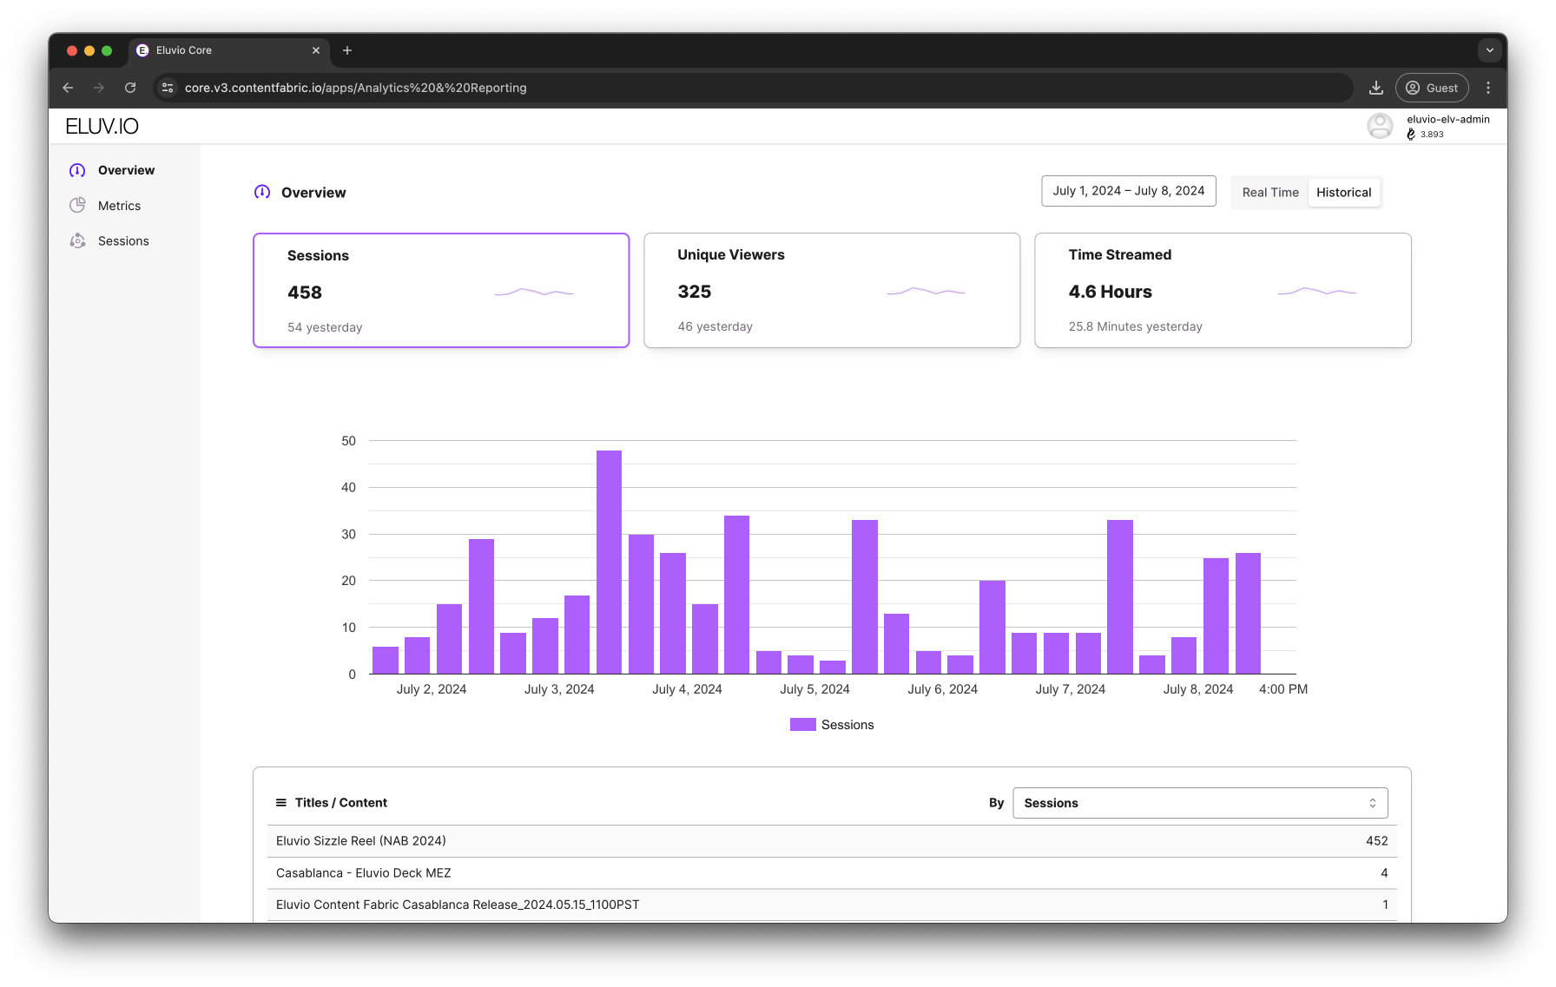
Task: Open the date range picker July 1–8
Action: [1128, 191]
